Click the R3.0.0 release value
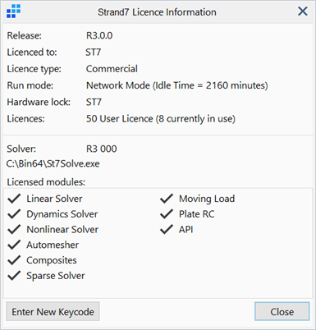The image size is (316, 330). (x=99, y=35)
